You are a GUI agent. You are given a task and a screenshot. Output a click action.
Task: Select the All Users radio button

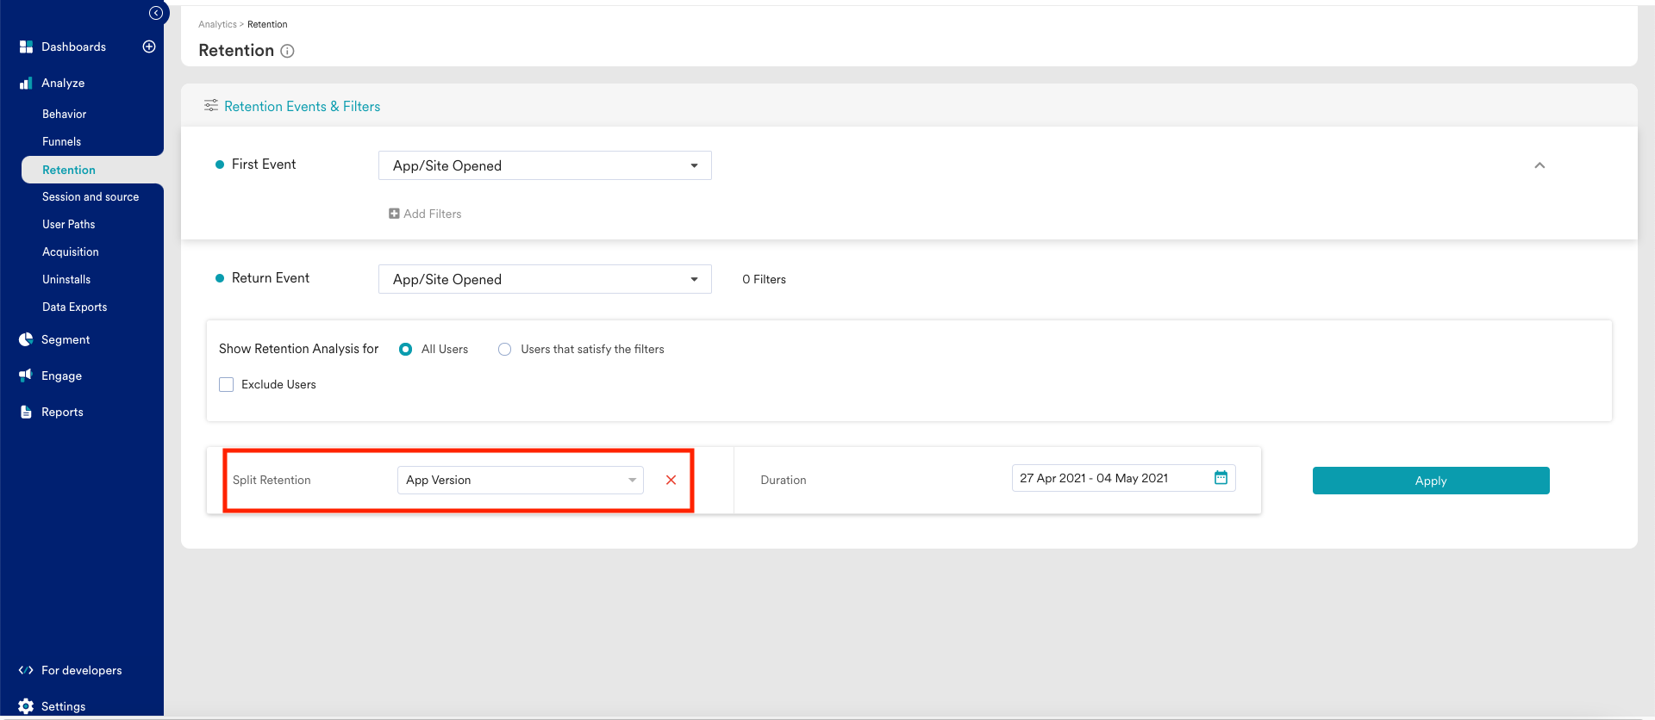pos(406,350)
